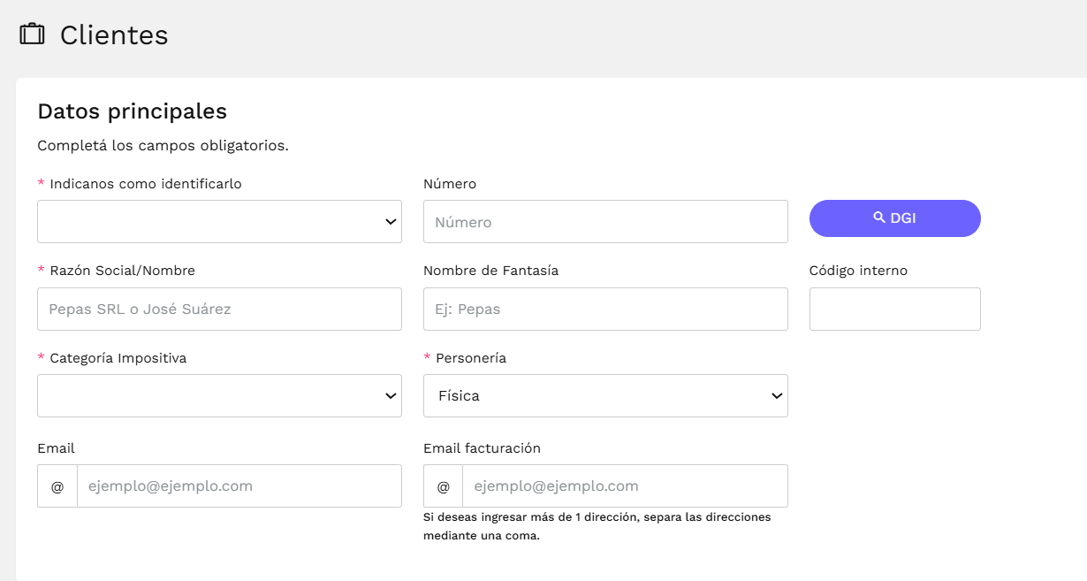This screenshot has width=1087, height=581.
Task: Click the briefcase icon beside Clientes
Action: pyautogui.click(x=33, y=34)
